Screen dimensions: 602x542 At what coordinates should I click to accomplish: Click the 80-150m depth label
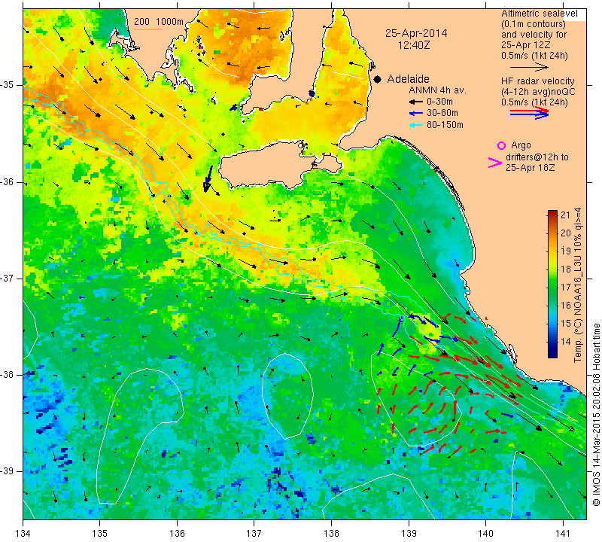[445, 125]
